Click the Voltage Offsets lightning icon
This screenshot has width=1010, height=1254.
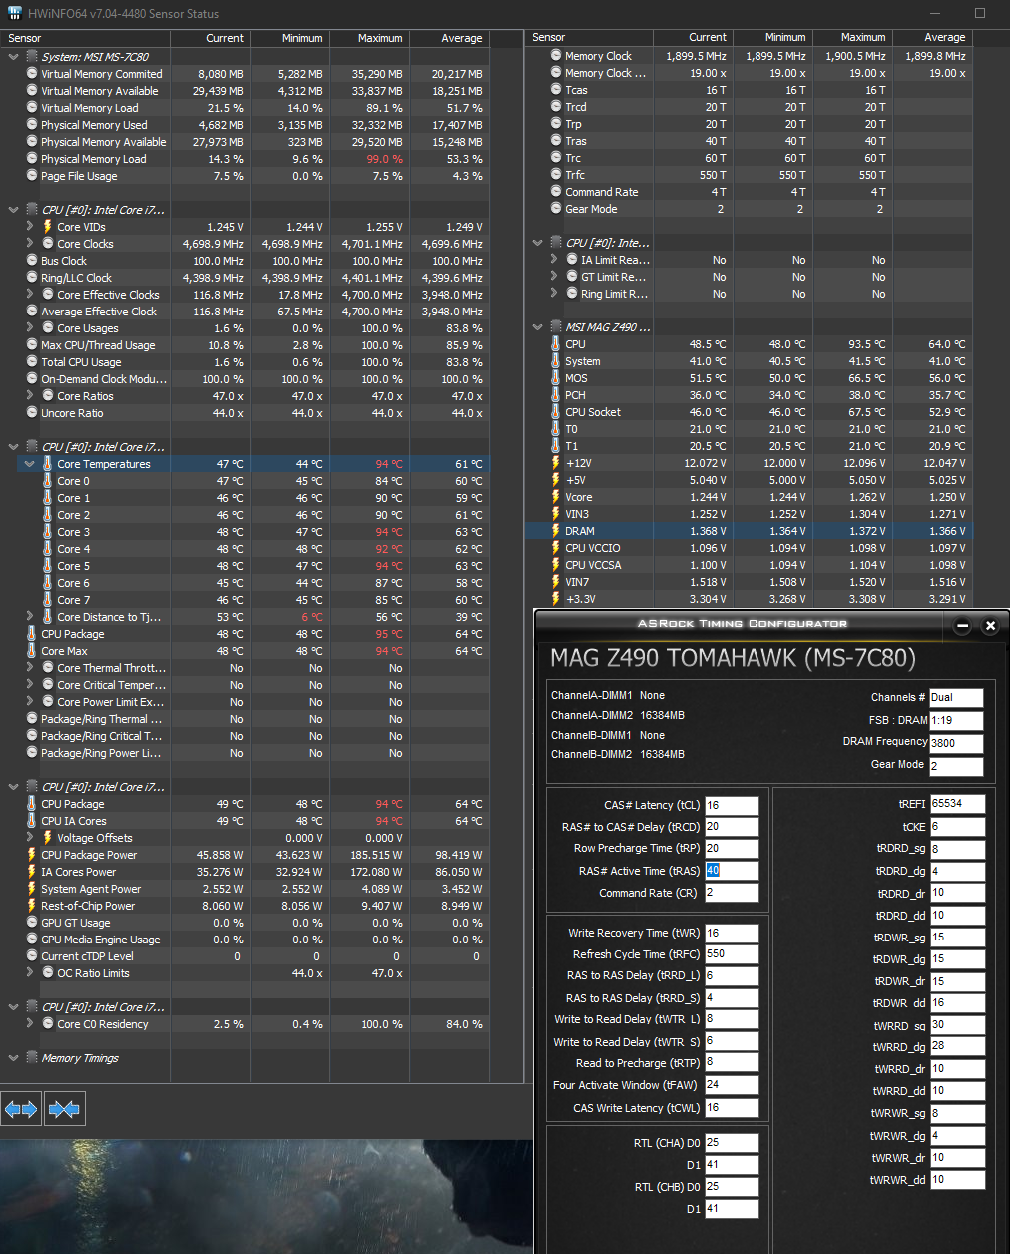point(47,838)
